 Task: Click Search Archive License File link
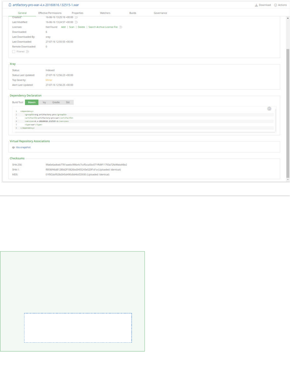click(103, 27)
